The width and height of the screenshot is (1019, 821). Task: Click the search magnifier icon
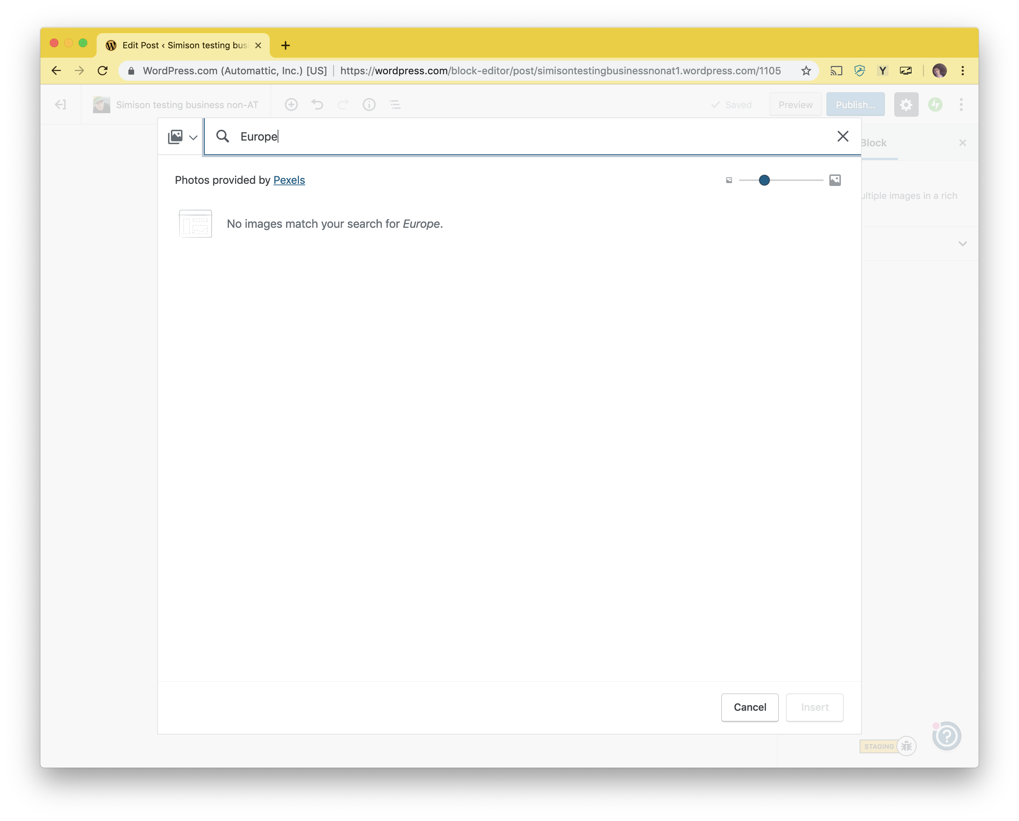pos(222,137)
